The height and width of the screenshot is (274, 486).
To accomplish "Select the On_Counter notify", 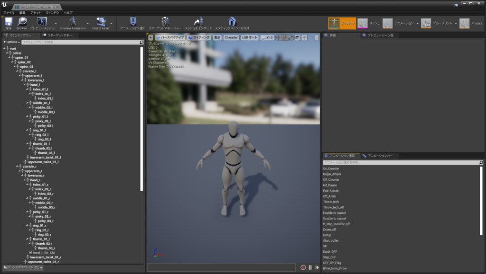I will coord(331,168).
